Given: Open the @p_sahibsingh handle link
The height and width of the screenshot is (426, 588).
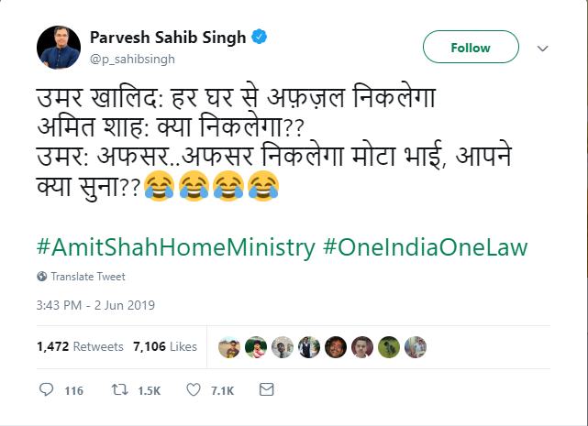Looking at the screenshot, I should point(132,58).
